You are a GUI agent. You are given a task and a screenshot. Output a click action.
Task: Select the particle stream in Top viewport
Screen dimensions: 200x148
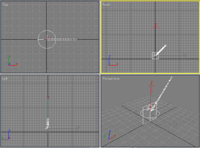tap(64, 39)
